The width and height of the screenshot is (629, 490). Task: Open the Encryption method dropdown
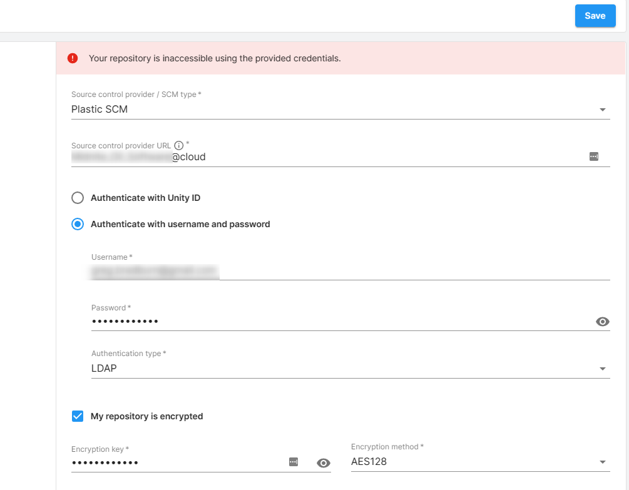pyautogui.click(x=602, y=462)
